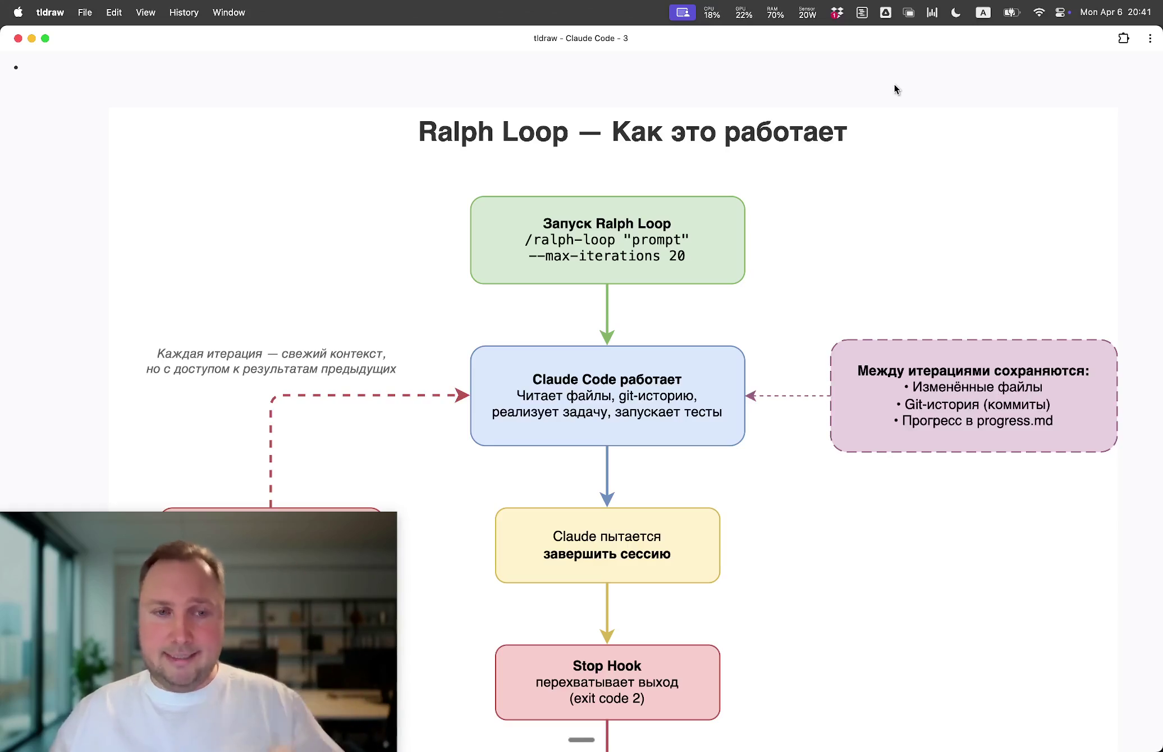The height and width of the screenshot is (752, 1163).
Task: Click the webcam video overlay
Action: pyautogui.click(x=198, y=632)
